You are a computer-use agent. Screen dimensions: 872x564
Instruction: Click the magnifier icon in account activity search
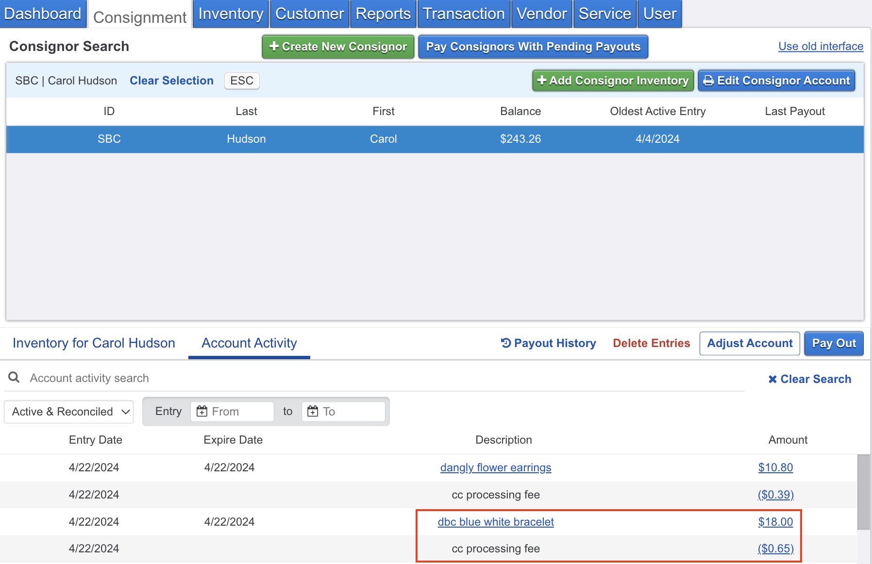coord(14,378)
